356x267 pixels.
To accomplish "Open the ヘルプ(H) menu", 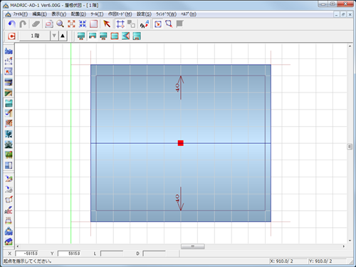I will pyautogui.click(x=189, y=14).
